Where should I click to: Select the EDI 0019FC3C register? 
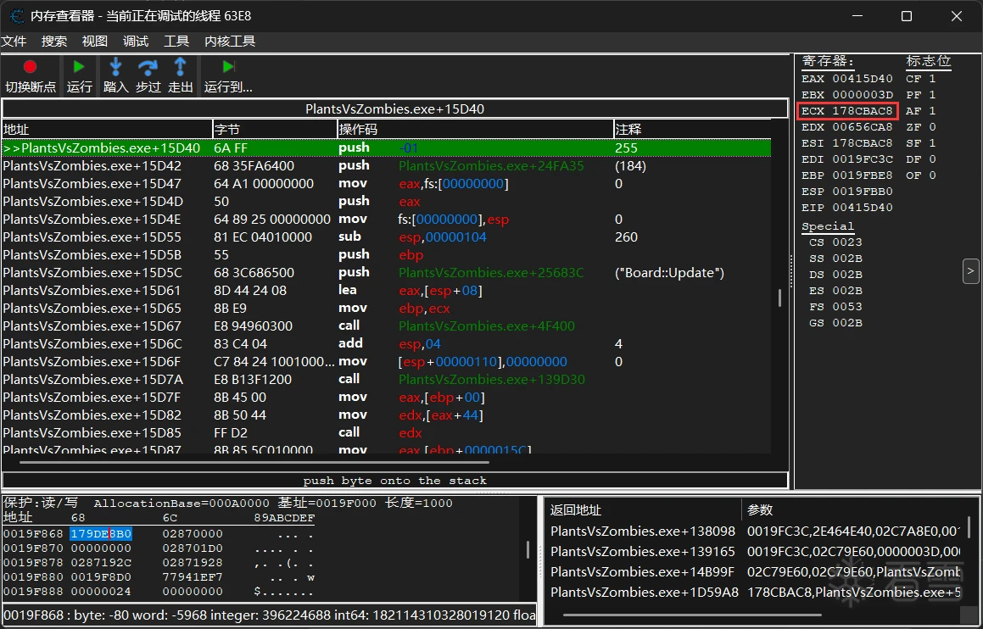pyautogui.click(x=847, y=159)
